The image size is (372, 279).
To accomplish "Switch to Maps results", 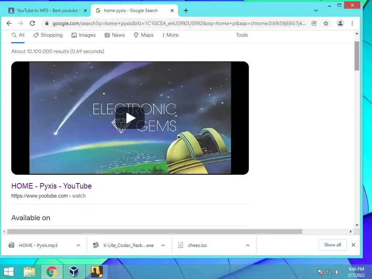I will pos(143,35).
